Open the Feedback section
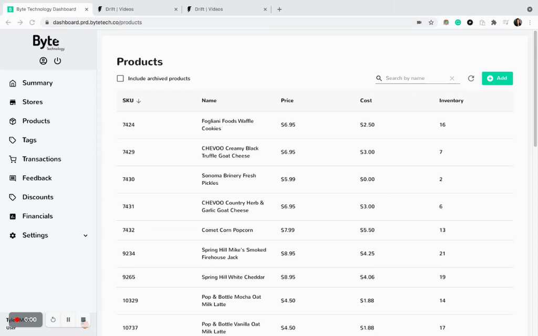538x336 pixels. tap(37, 178)
